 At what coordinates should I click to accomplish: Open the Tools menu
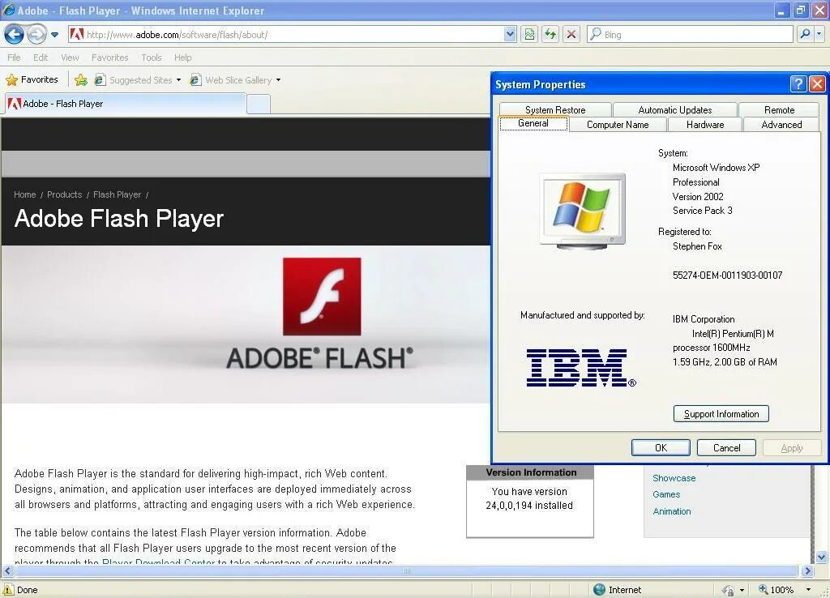[x=152, y=58]
